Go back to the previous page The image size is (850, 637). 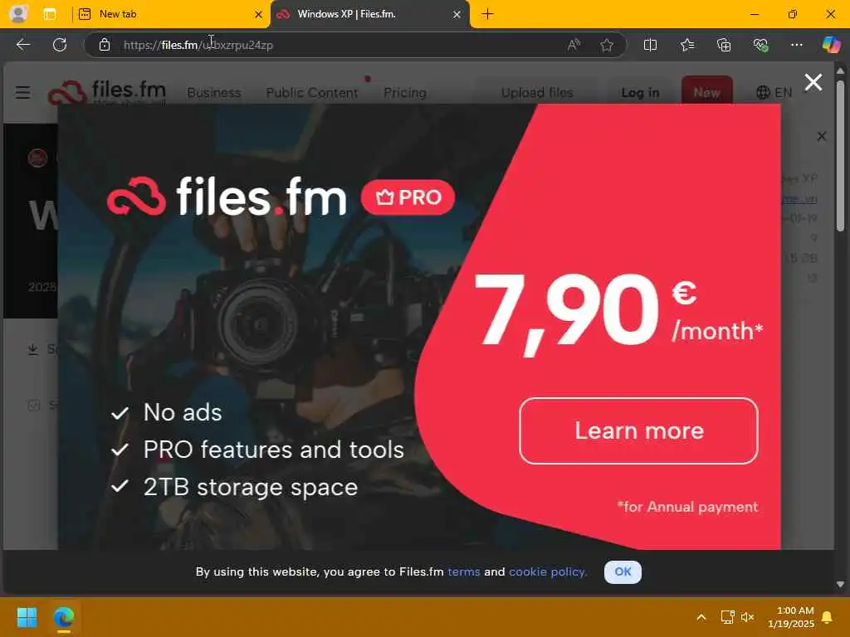click(x=22, y=45)
